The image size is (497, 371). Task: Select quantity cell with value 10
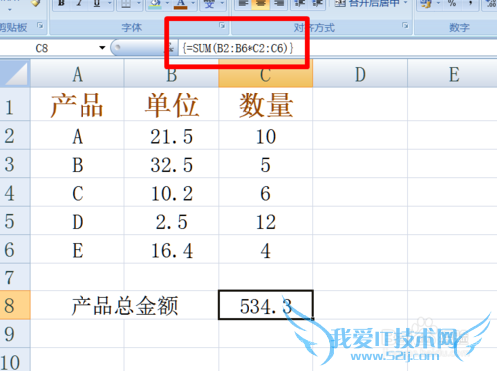(265, 136)
